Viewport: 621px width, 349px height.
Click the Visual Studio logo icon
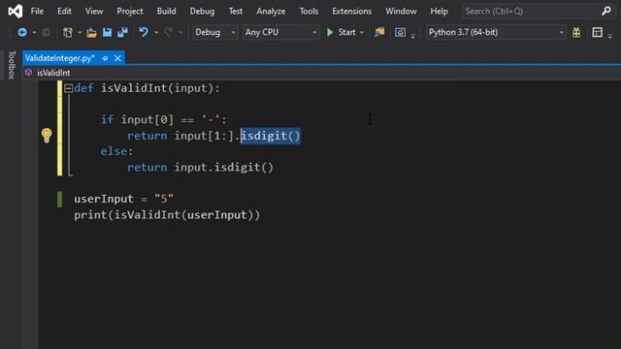16,11
